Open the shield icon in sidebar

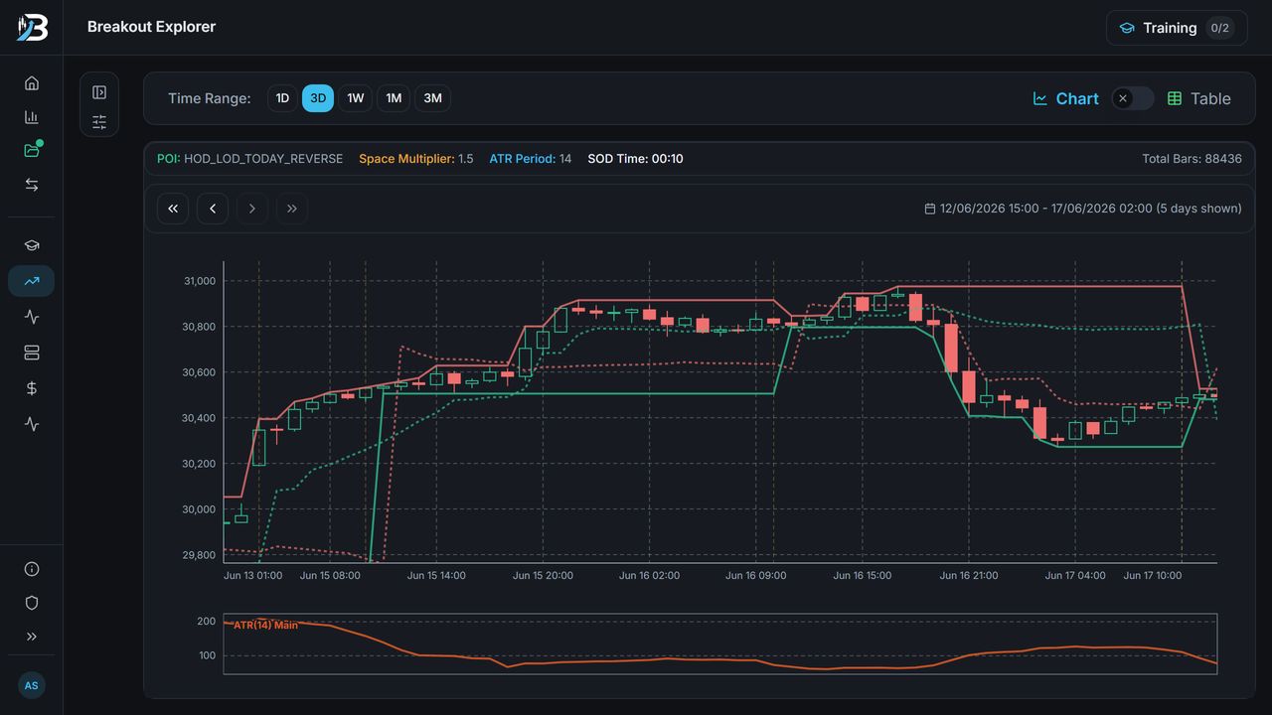[x=32, y=603]
